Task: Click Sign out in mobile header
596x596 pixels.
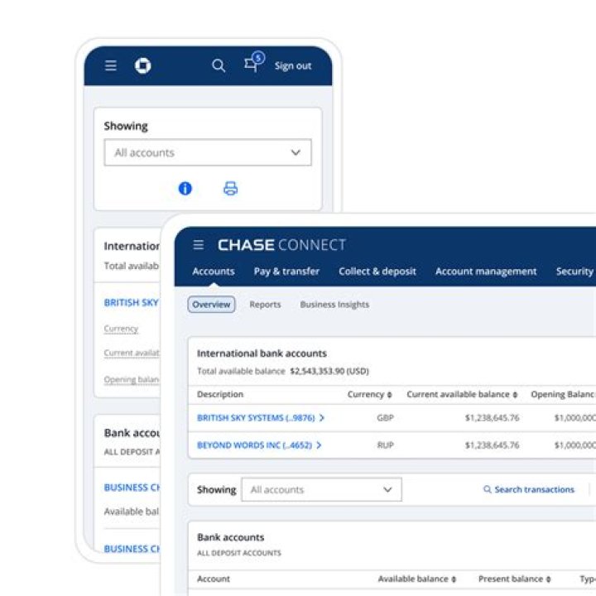Action: pos(293,66)
